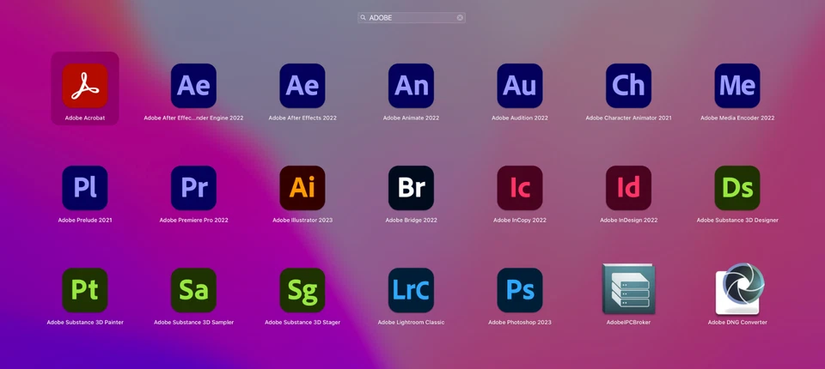Launch the Adobe Animate 2022 icon
Screen dimensions: 825x369
pyautogui.click(x=411, y=86)
